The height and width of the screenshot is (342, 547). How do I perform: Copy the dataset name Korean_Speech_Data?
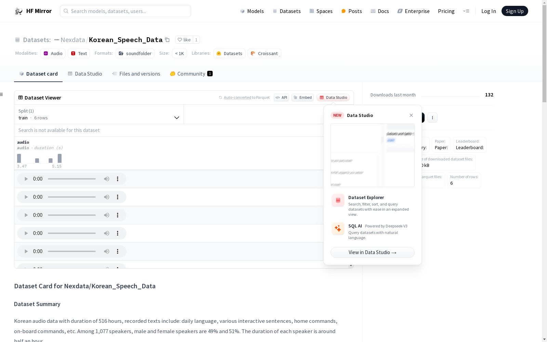point(167,40)
